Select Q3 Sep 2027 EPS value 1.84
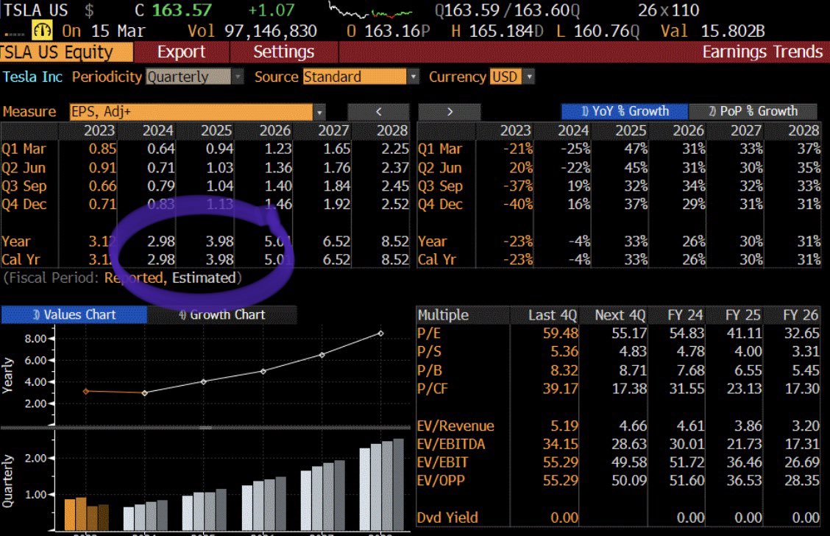Image resolution: width=830 pixels, height=536 pixels. tap(337, 186)
